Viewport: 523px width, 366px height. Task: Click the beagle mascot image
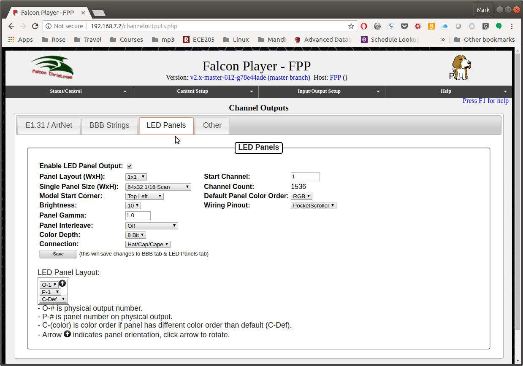point(460,67)
